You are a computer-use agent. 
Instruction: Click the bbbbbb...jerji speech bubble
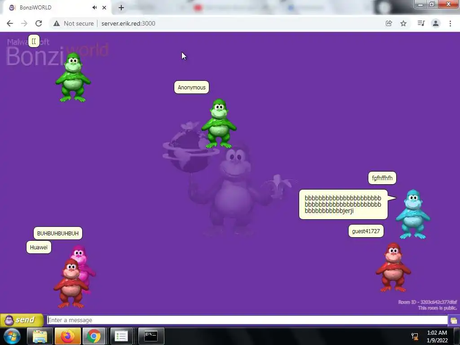[x=343, y=204]
